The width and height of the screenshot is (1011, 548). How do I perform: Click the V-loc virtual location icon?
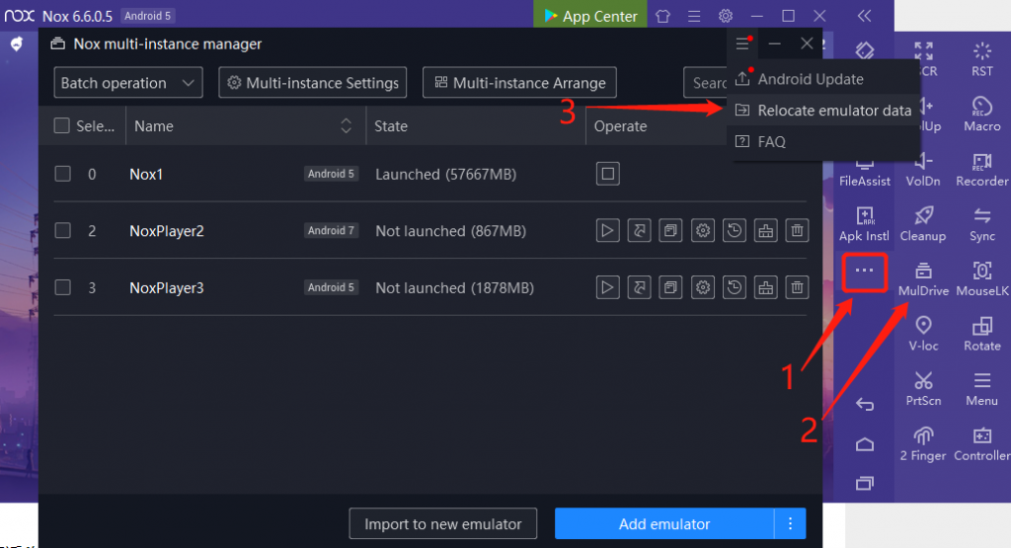pos(923,332)
